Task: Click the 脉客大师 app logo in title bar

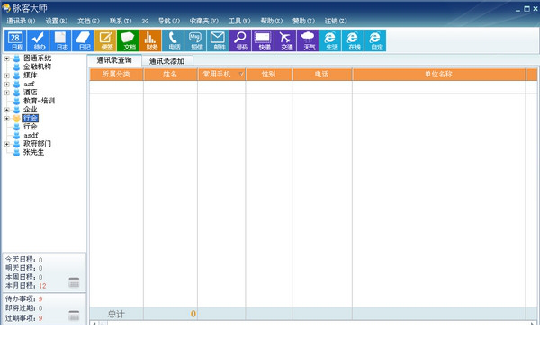Action: [x=6, y=8]
